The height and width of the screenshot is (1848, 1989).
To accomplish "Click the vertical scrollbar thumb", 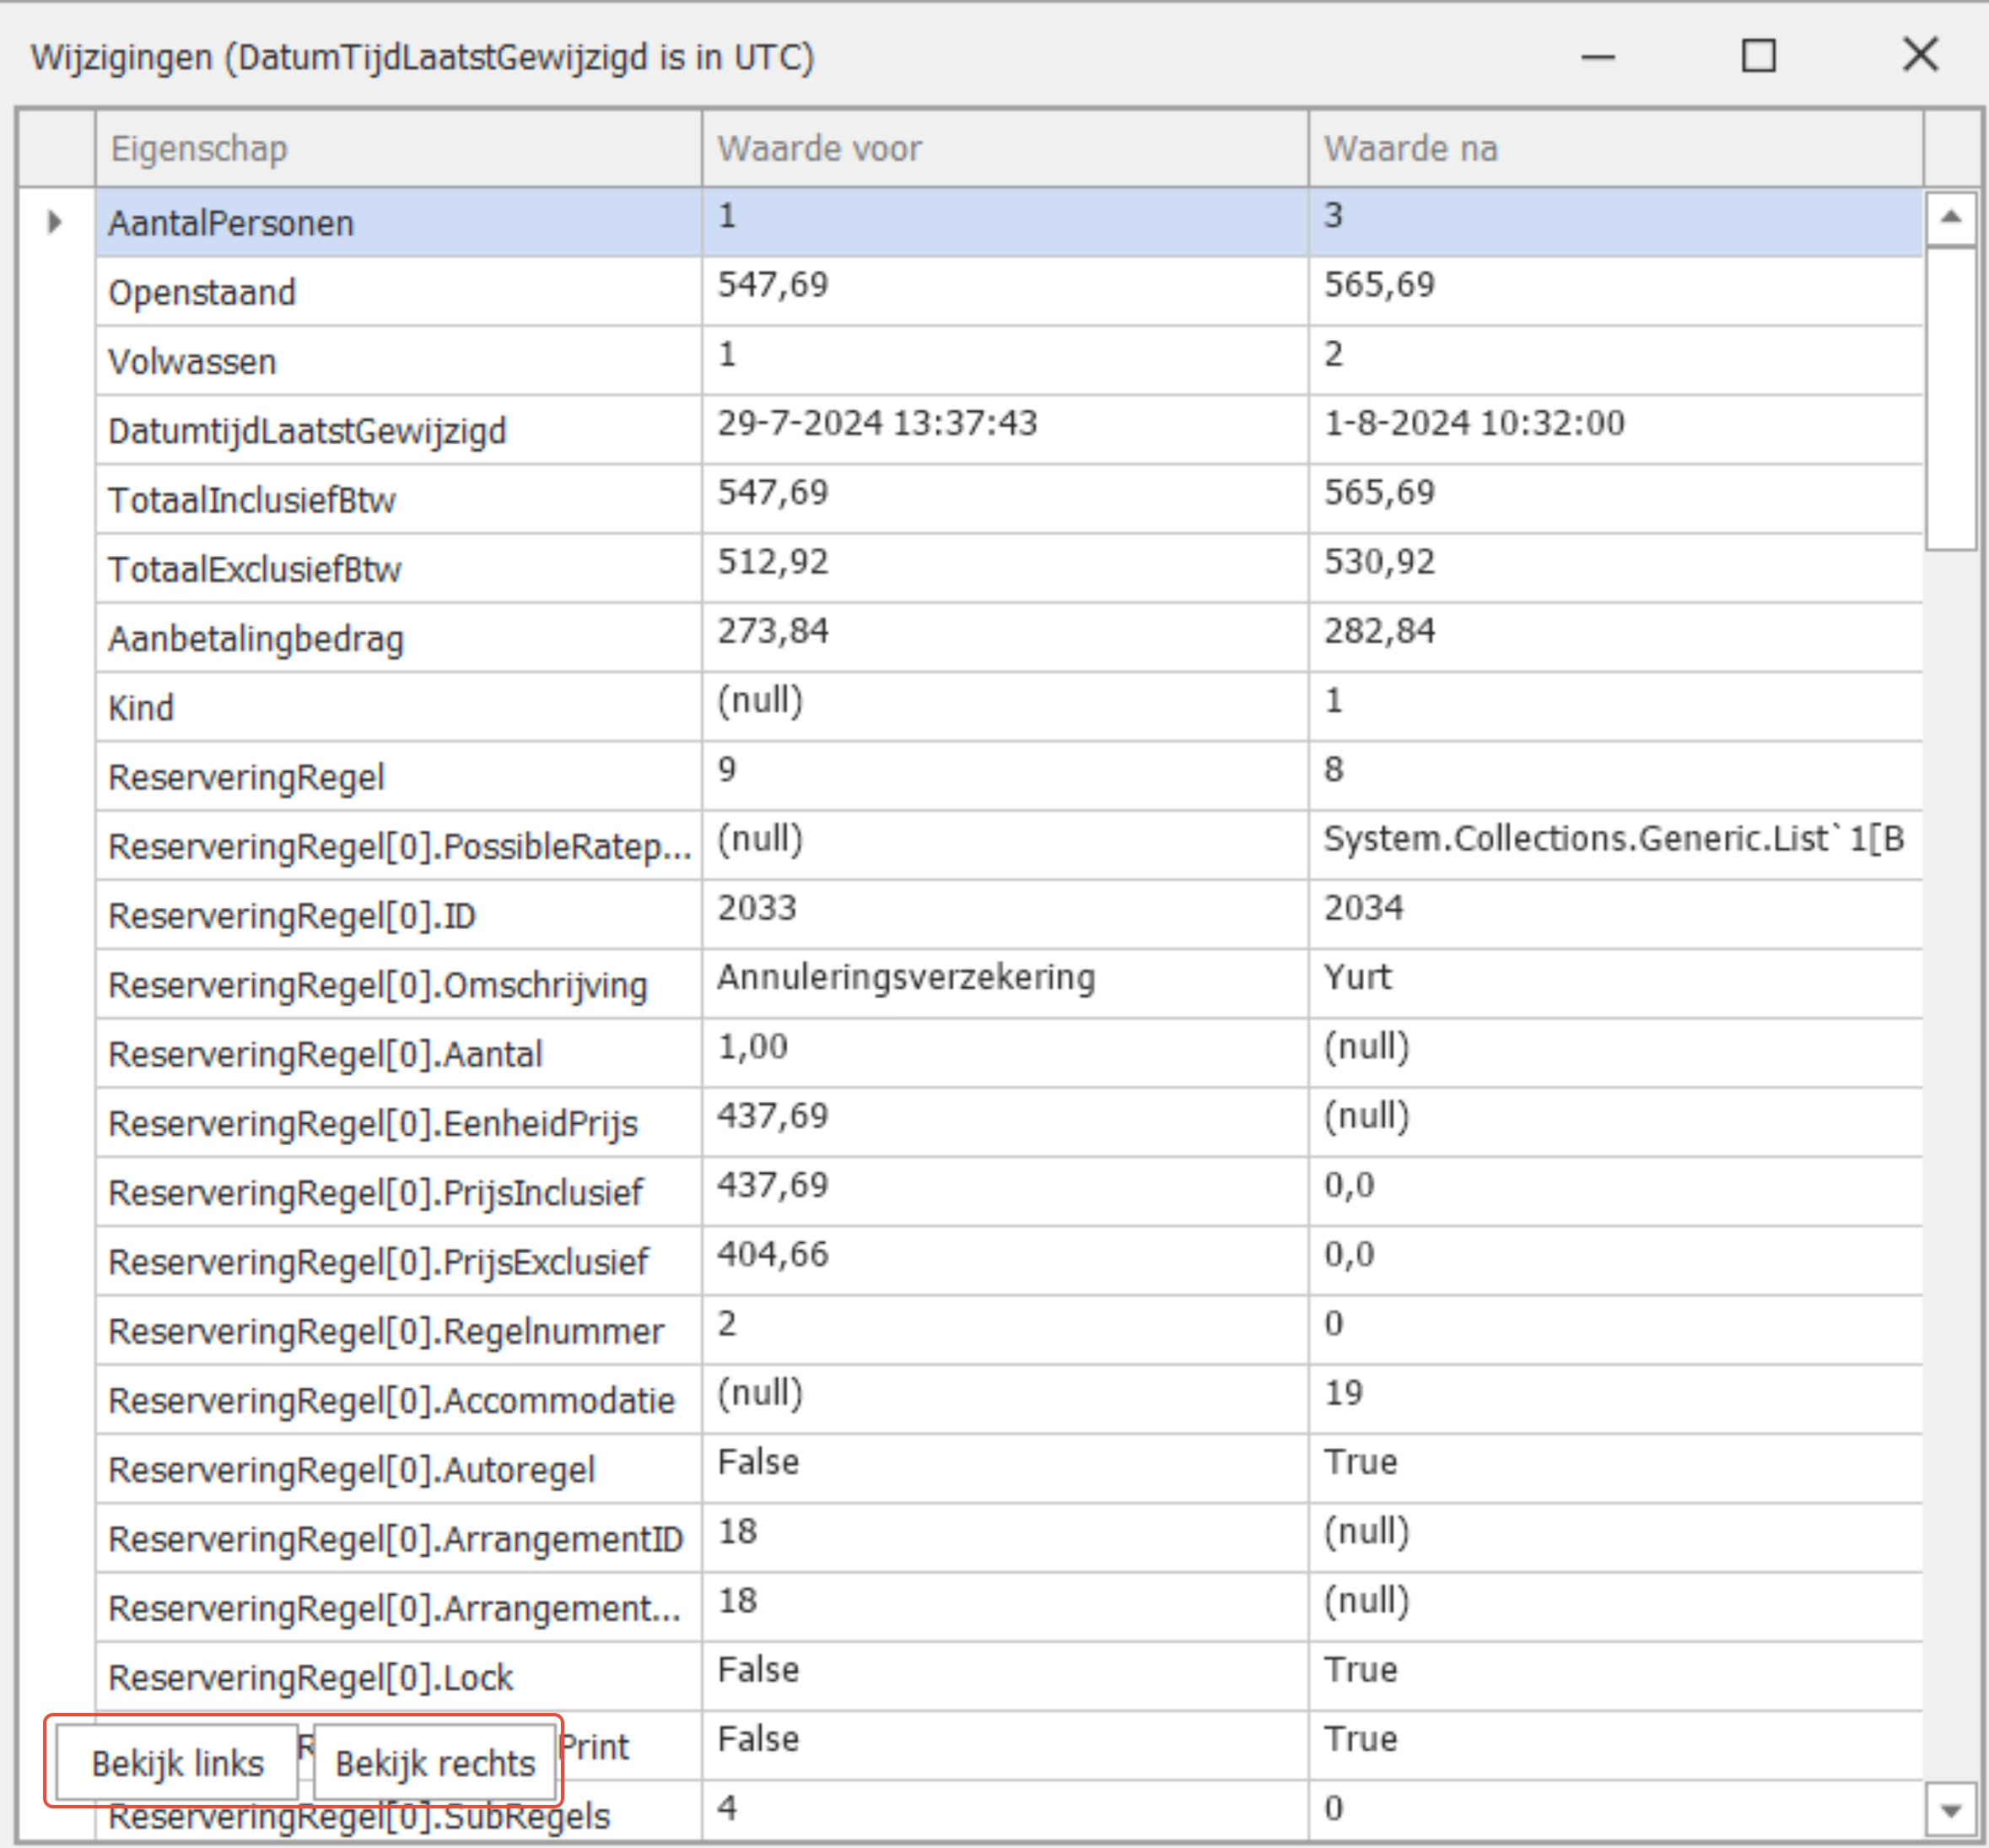I will pyautogui.click(x=1950, y=398).
